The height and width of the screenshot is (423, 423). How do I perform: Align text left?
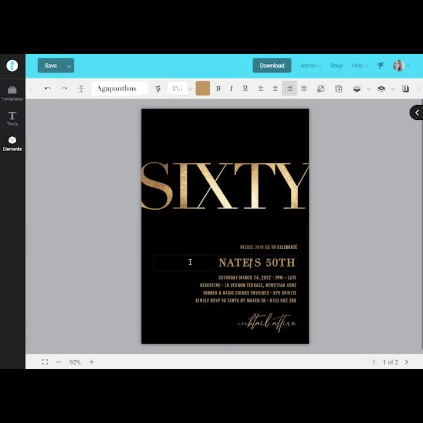click(x=261, y=88)
